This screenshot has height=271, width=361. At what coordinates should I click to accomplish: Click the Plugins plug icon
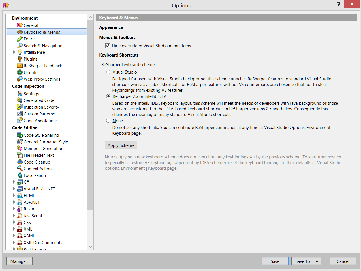pos(20,59)
